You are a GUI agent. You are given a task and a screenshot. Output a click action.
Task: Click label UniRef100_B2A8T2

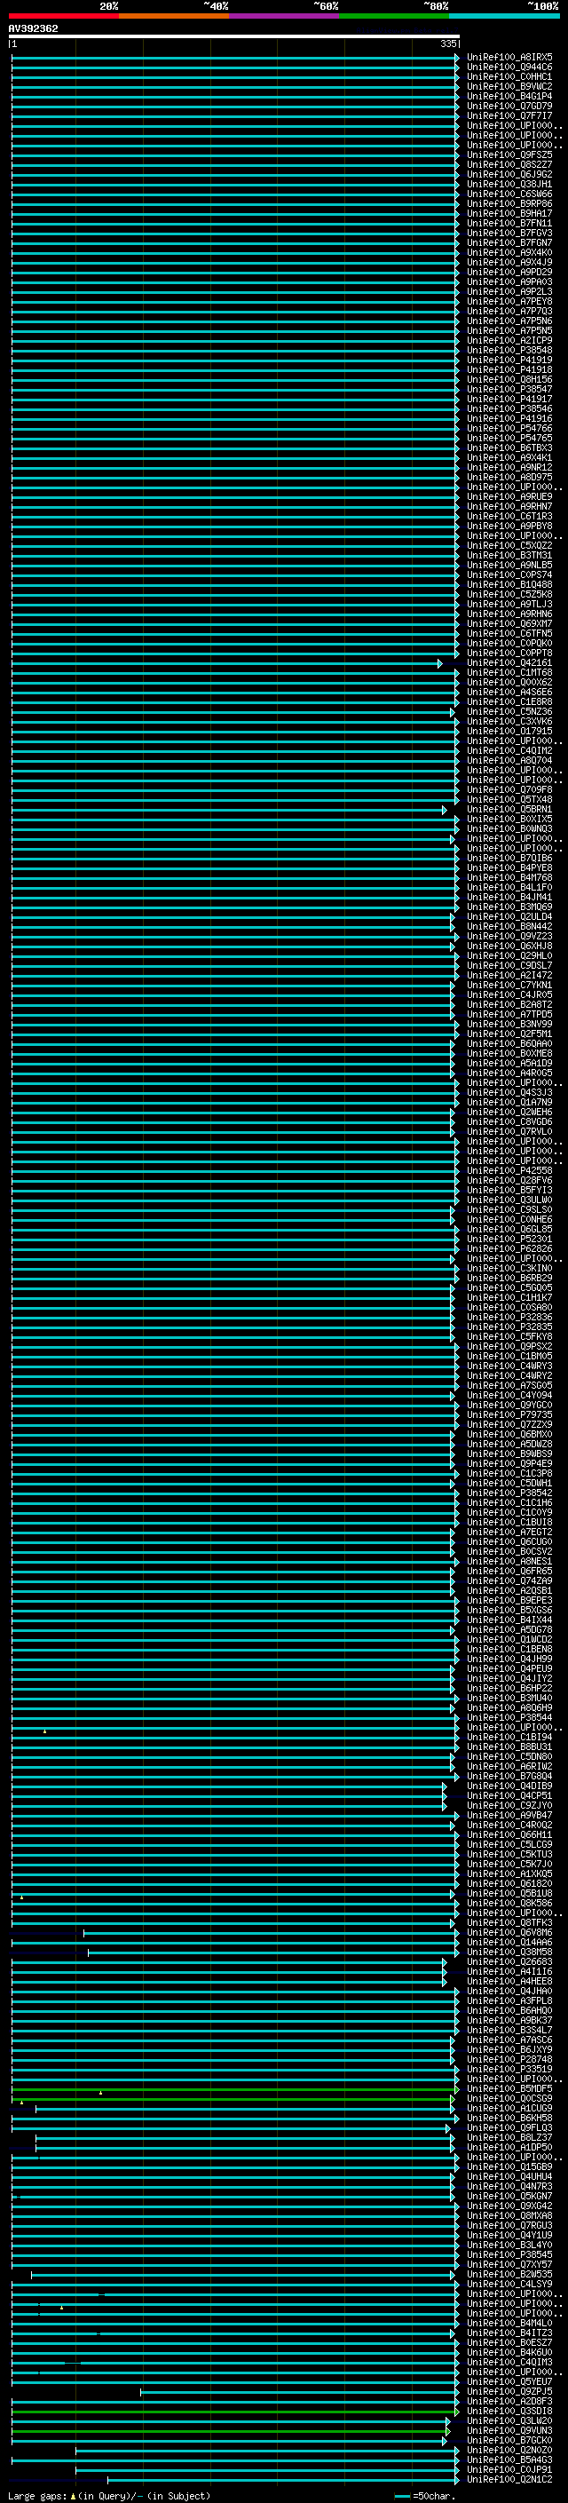click(509, 1005)
